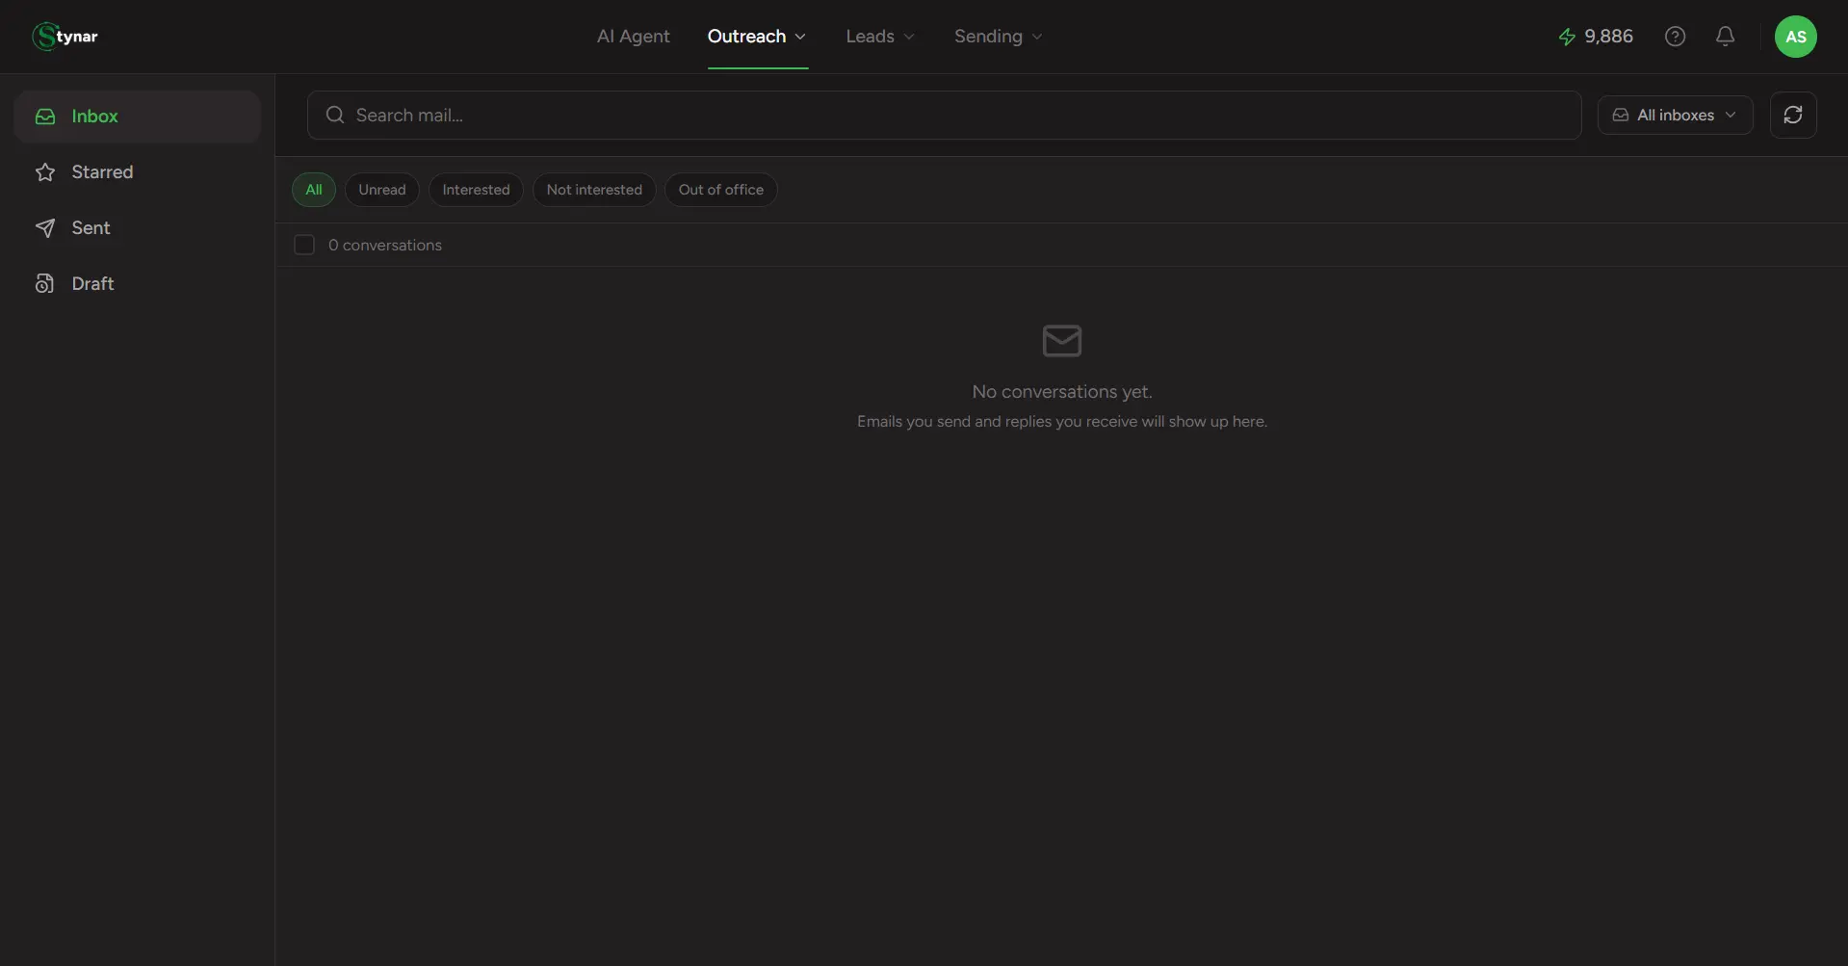Click the refresh inbox icon button

click(x=1793, y=115)
